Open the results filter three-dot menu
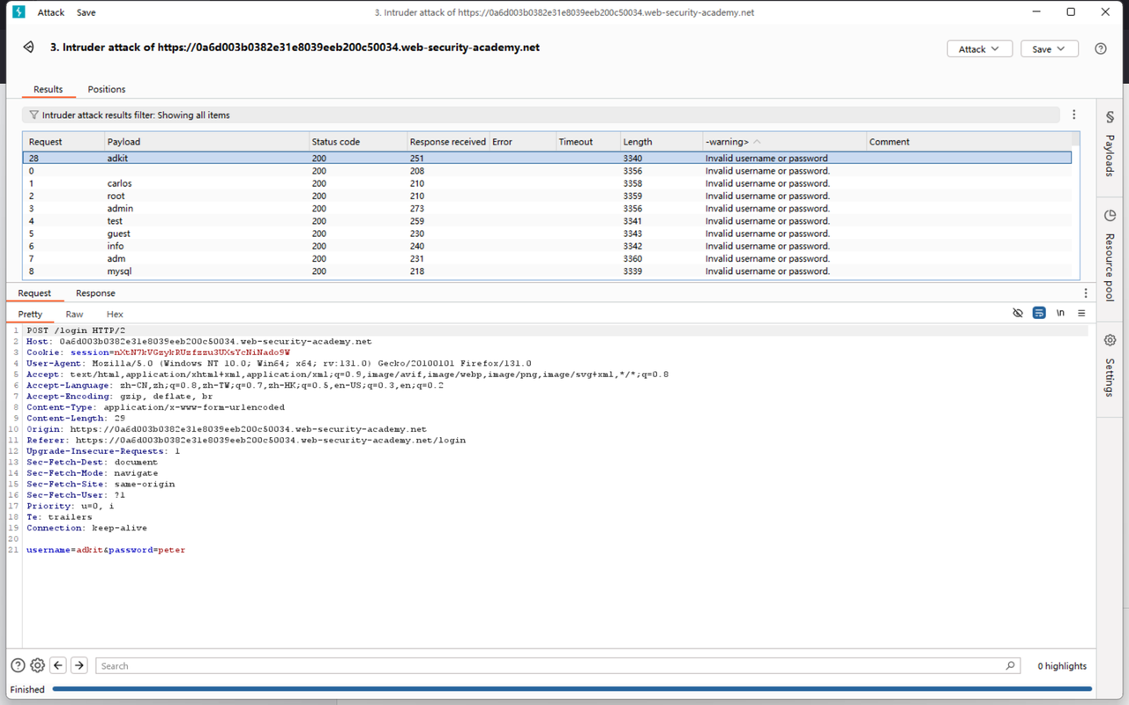The height and width of the screenshot is (705, 1129). click(x=1073, y=115)
